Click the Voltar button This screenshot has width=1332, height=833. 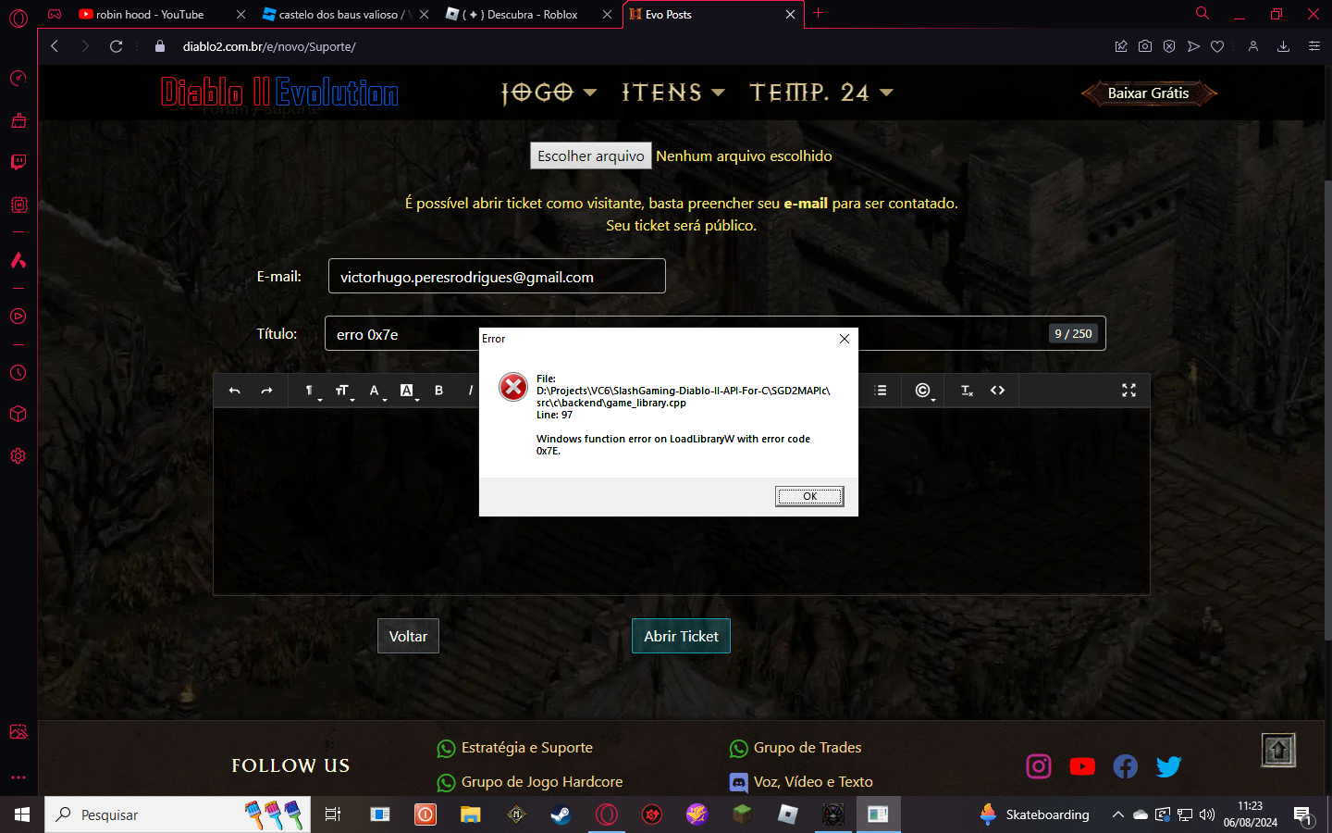pyautogui.click(x=408, y=636)
